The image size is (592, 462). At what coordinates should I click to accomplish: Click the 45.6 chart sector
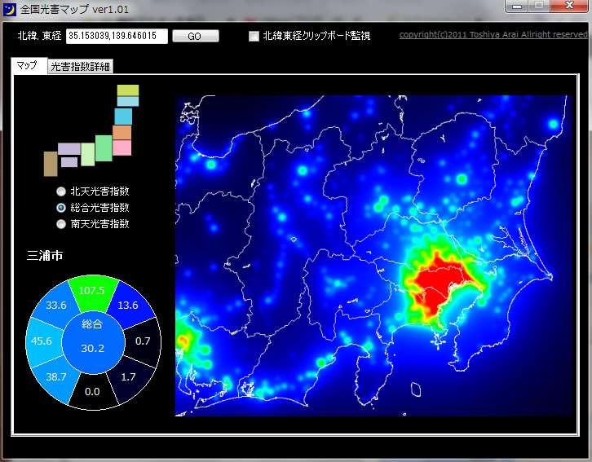point(42,341)
